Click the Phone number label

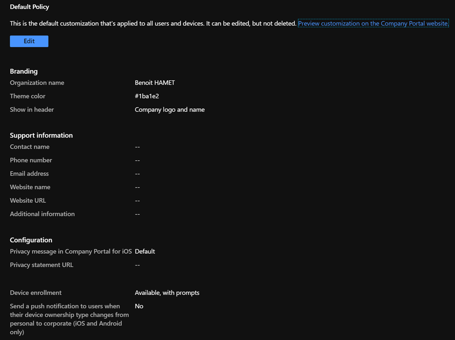31,160
